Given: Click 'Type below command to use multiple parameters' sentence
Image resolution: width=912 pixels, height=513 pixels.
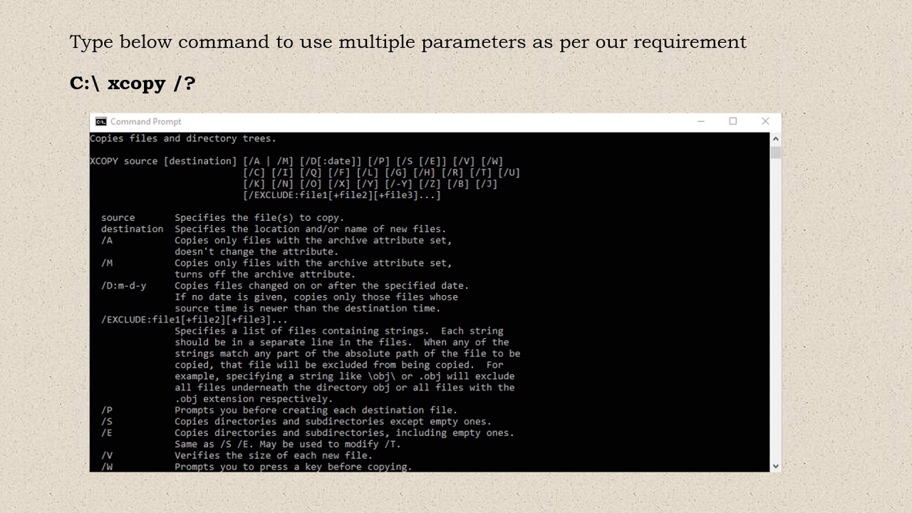Looking at the screenshot, I should 408,42.
